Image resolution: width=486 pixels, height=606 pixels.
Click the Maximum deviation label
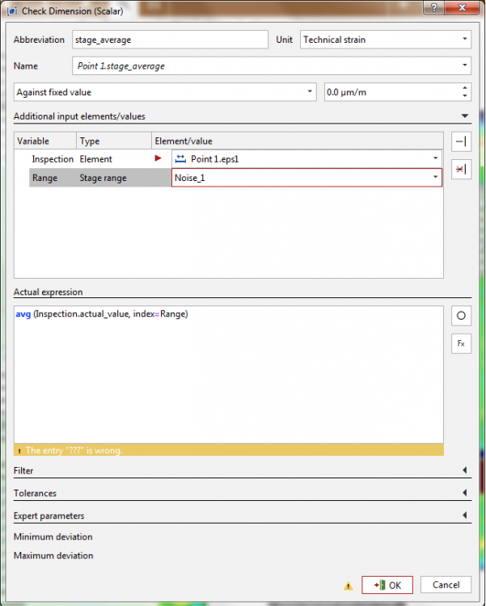click(x=53, y=555)
